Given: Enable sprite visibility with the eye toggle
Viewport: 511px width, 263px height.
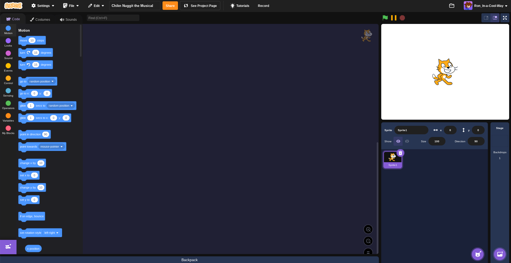Looking at the screenshot, I should point(398,141).
